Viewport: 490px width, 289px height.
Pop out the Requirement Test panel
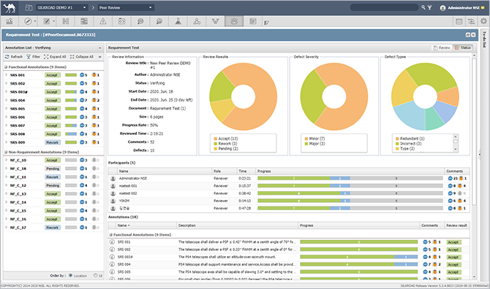point(468,35)
